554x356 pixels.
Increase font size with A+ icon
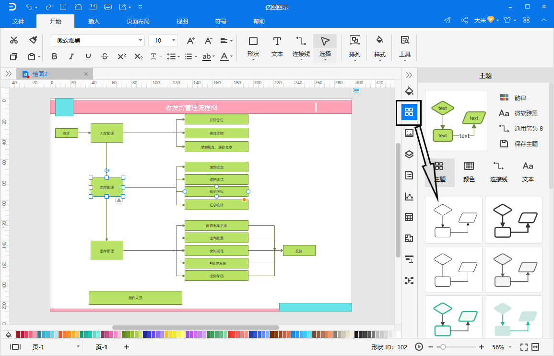click(191, 41)
